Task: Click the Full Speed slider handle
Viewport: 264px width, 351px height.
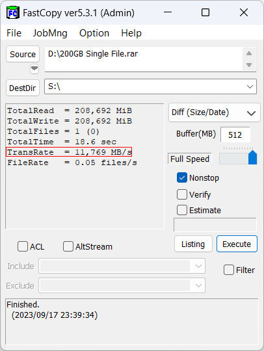Action: click(x=252, y=158)
